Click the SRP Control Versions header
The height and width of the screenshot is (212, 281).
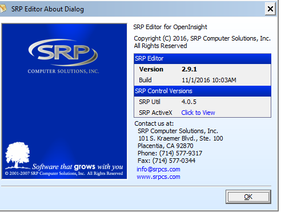202,91
